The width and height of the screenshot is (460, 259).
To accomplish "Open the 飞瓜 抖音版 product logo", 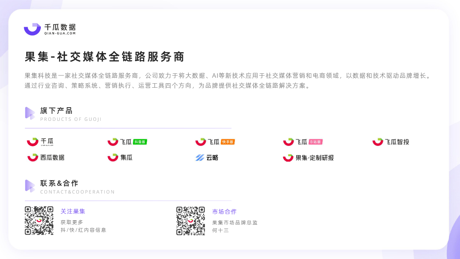I will point(127,142).
